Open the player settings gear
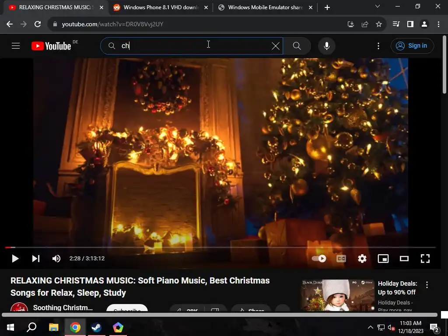Screen dimensions: 448x336 click(362, 259)
